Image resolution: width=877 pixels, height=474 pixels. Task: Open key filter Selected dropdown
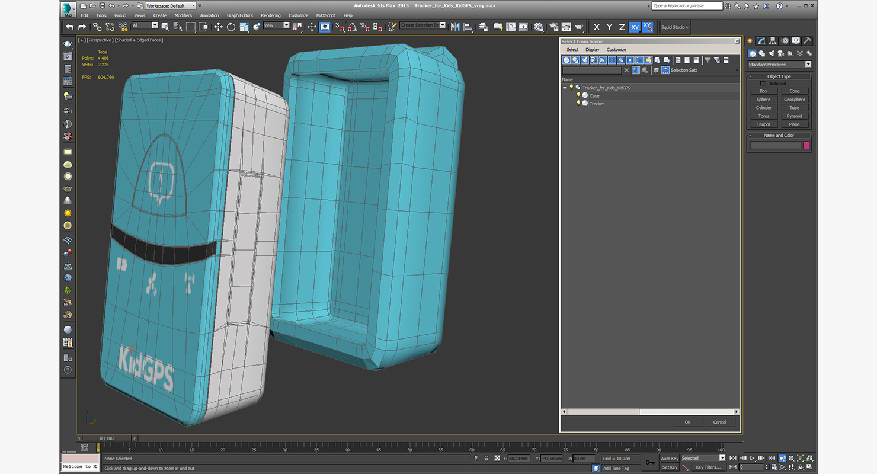(x=703, y=458)
